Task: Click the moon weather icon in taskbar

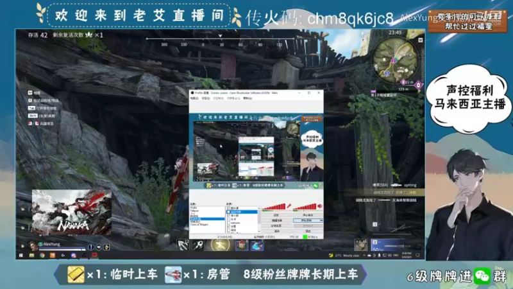Action: click(331, 255)
